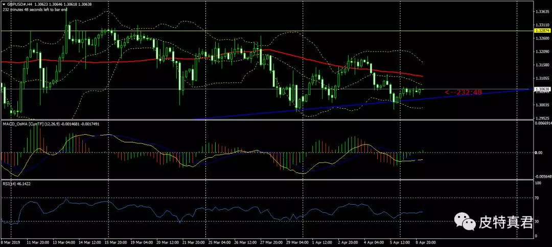Click the RSI 70 level label
The width and height of the screenshot is (552, 247).
pos(536,197)
